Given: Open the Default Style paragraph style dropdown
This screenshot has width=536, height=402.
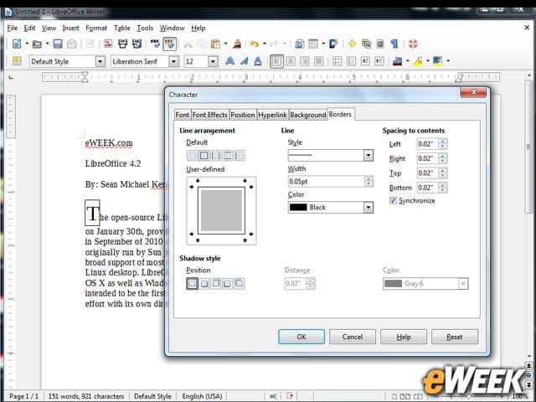Looking at the screenshot, I should pos(100,61).
